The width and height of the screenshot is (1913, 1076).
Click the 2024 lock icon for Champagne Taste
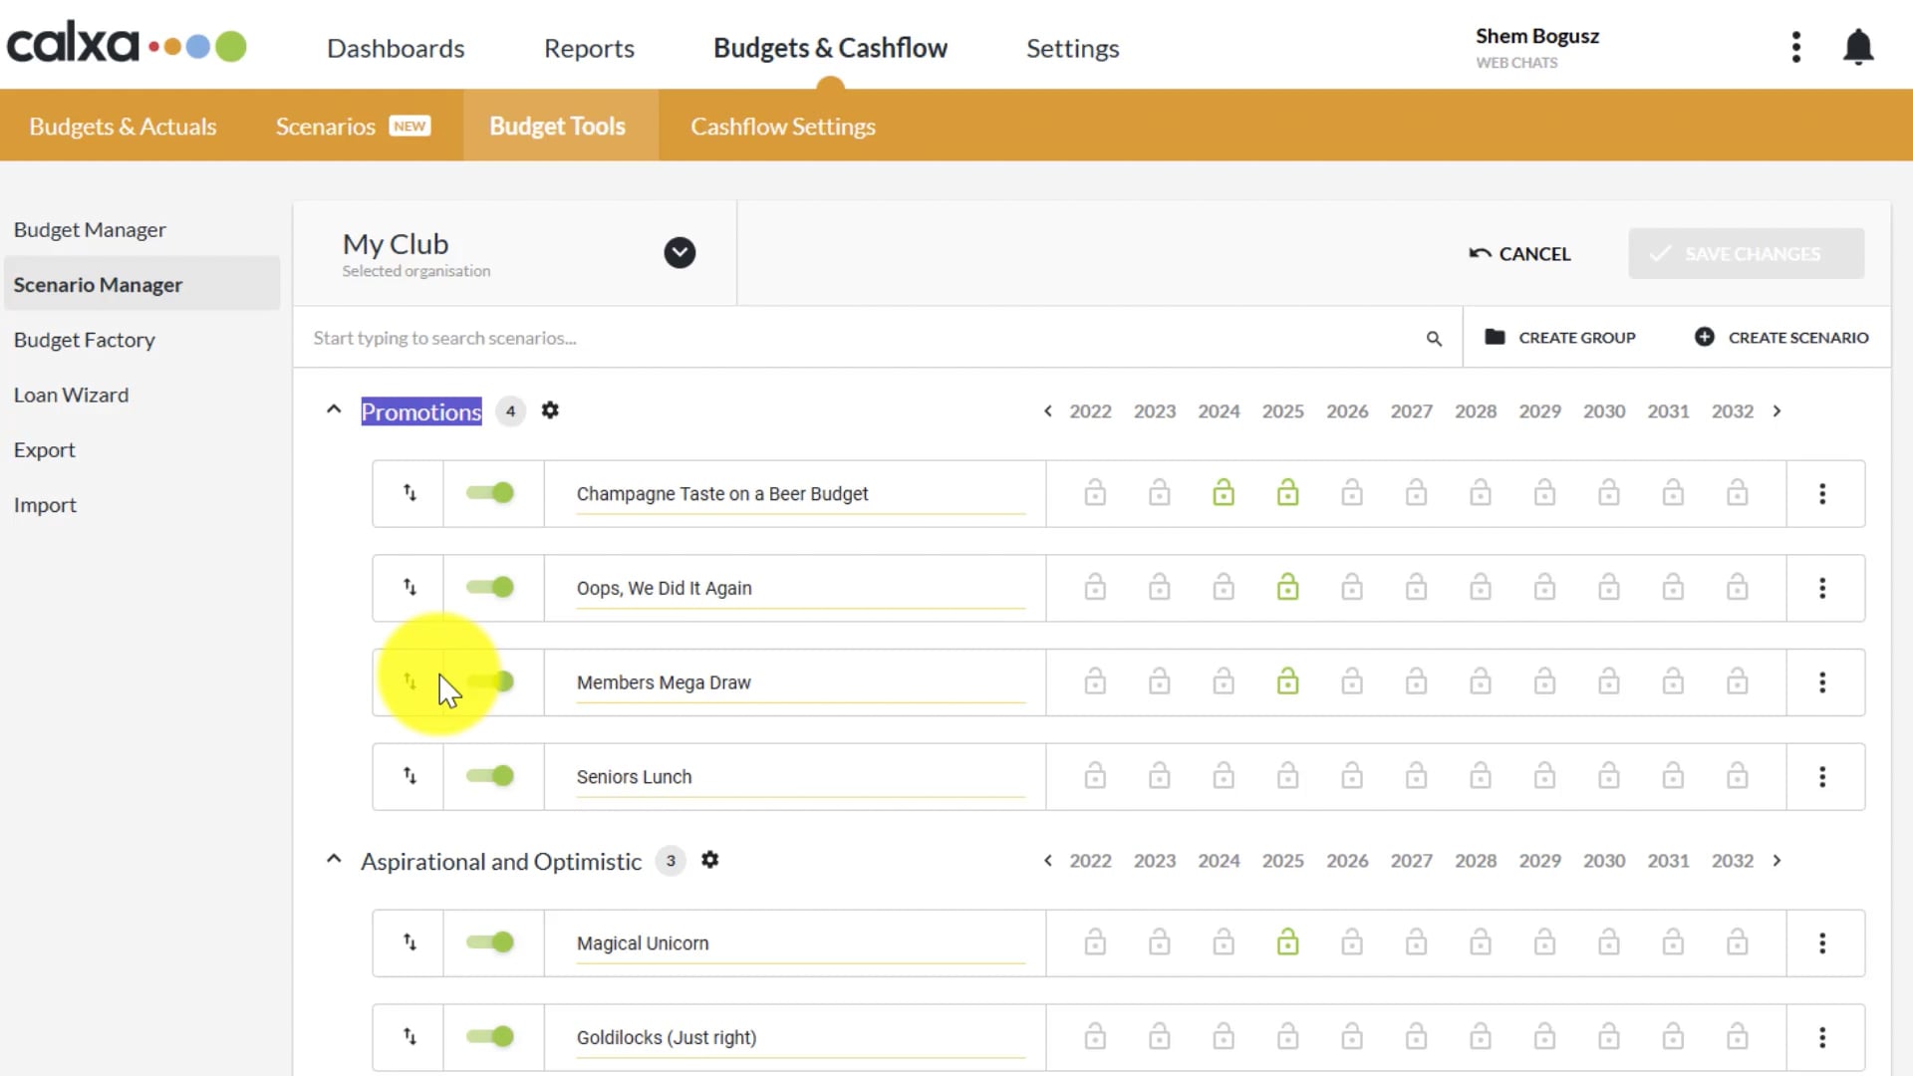(1224, 492)
